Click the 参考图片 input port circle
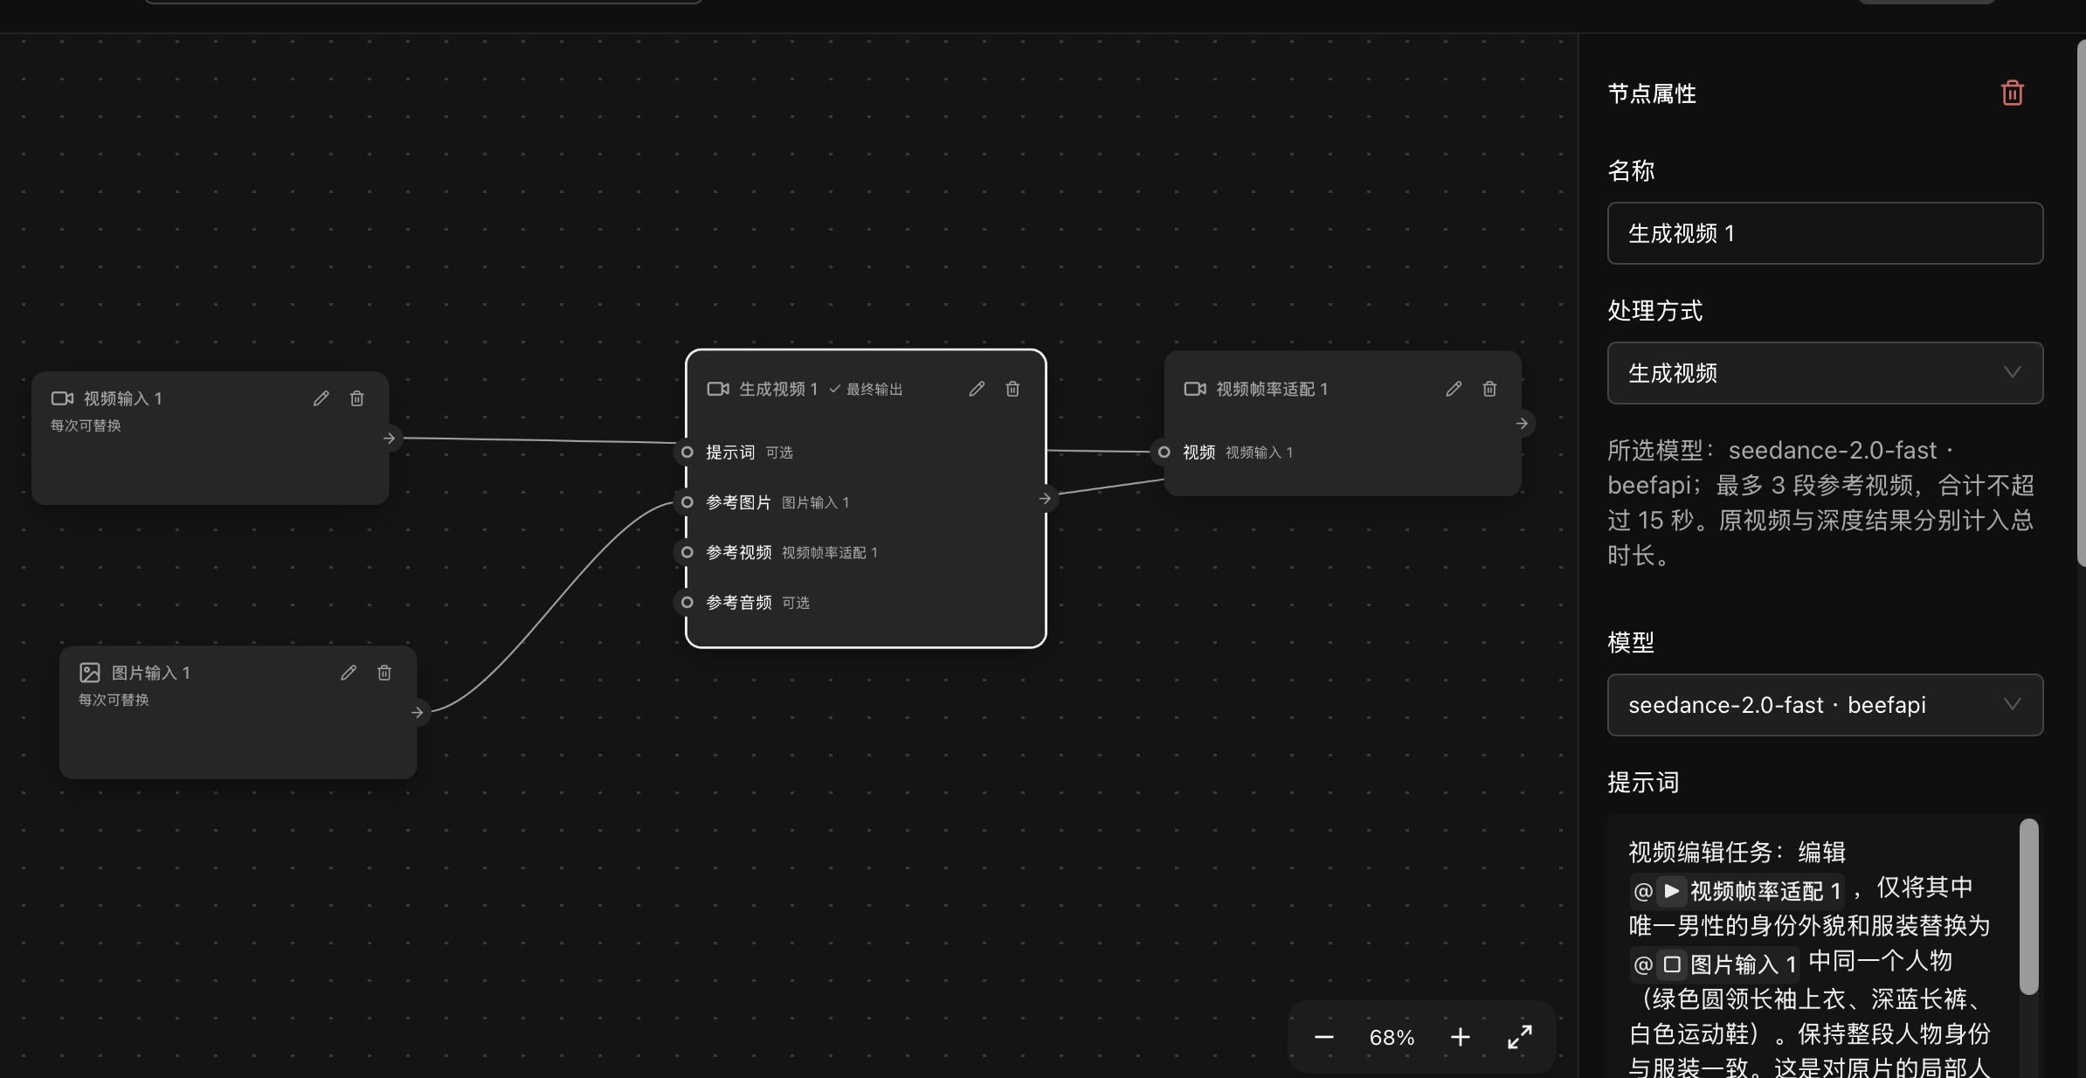Image resolution: width=2086 pixels, height=1078 pixels. click(x=687, y=501)
